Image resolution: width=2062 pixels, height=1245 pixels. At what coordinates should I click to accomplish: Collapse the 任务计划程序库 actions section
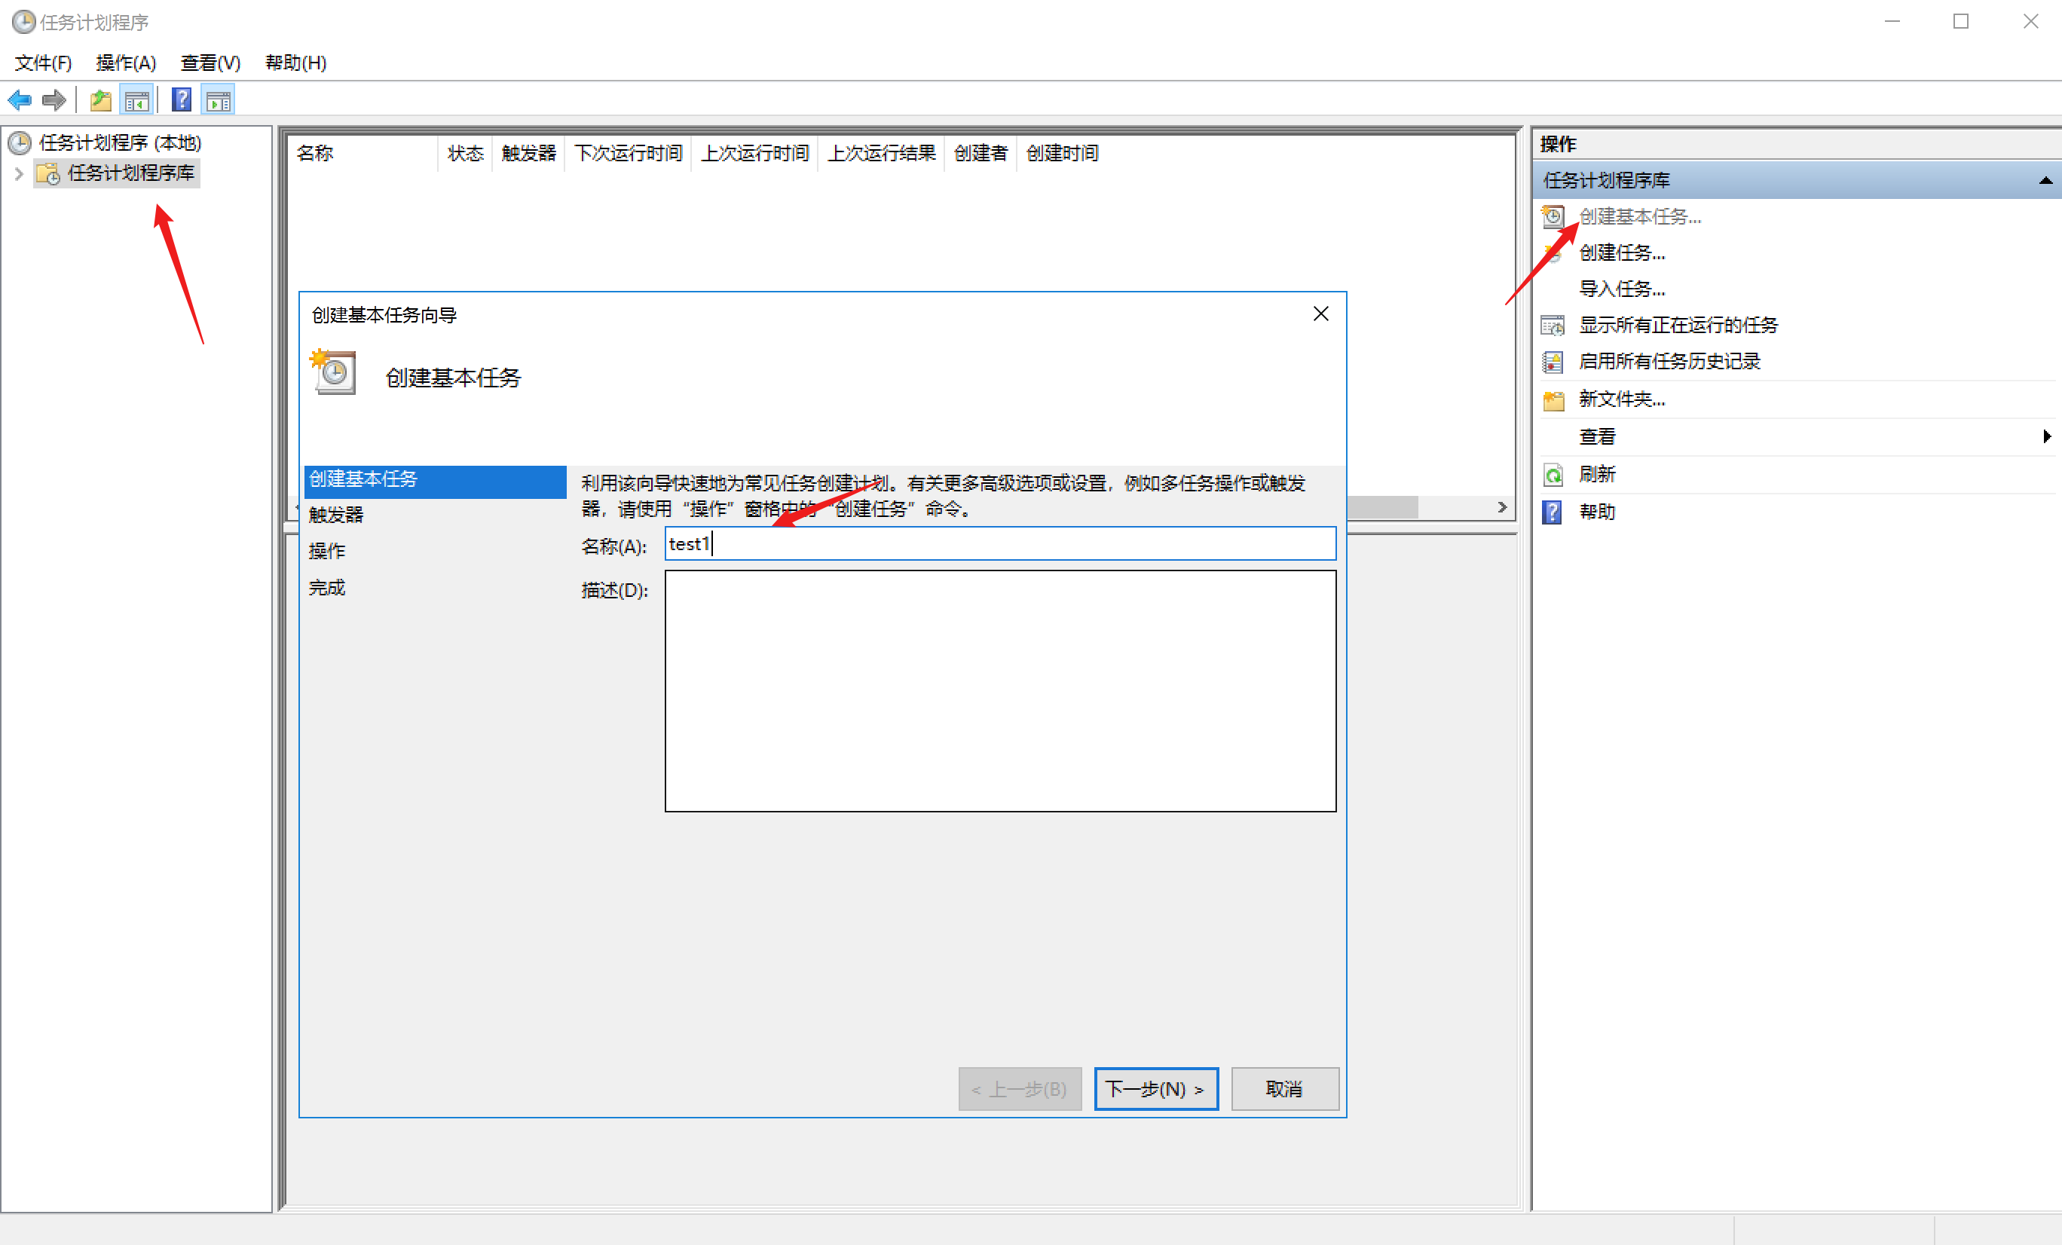pos(2045,180)
